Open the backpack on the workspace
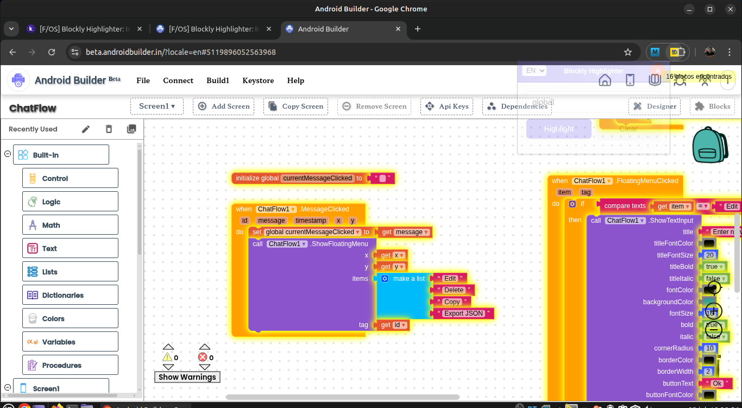This screenshot has height=408, width=742. click(710, 145)
